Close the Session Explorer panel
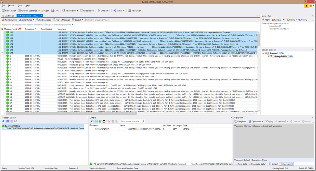The height and width of the screenshot is (171, 316). tap(313, 50)
